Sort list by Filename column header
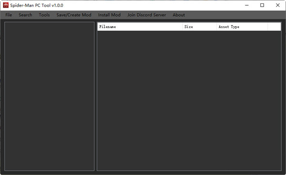The height and width of the screenshot is (175, 286). click(140, 27)
